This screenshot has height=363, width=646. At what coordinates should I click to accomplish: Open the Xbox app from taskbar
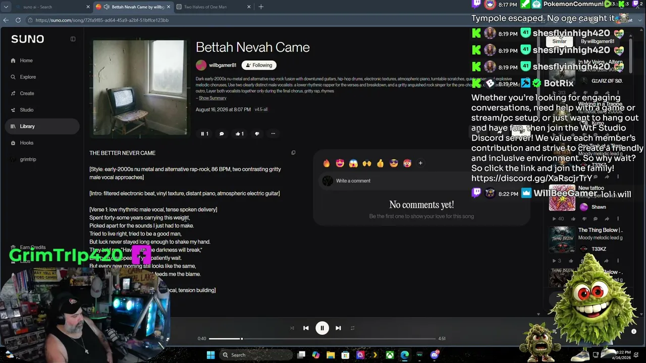click(x=390, y=355)
